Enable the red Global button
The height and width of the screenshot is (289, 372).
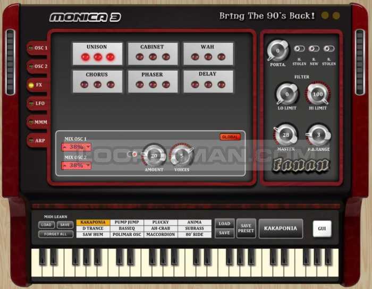230,137
